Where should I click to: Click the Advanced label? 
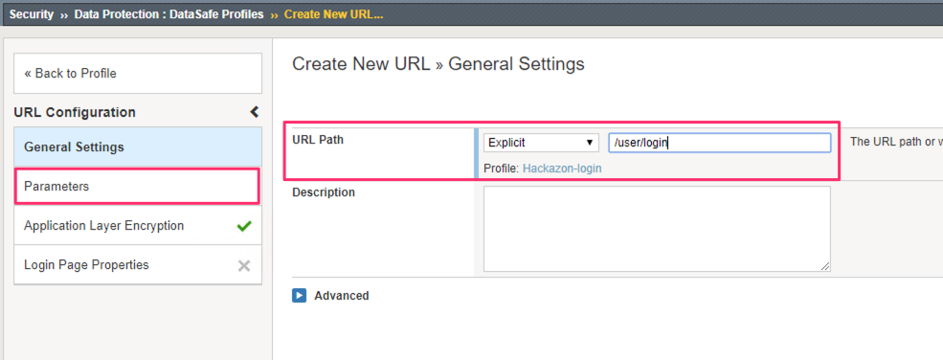pyautogui.click(x=341, y=296)
